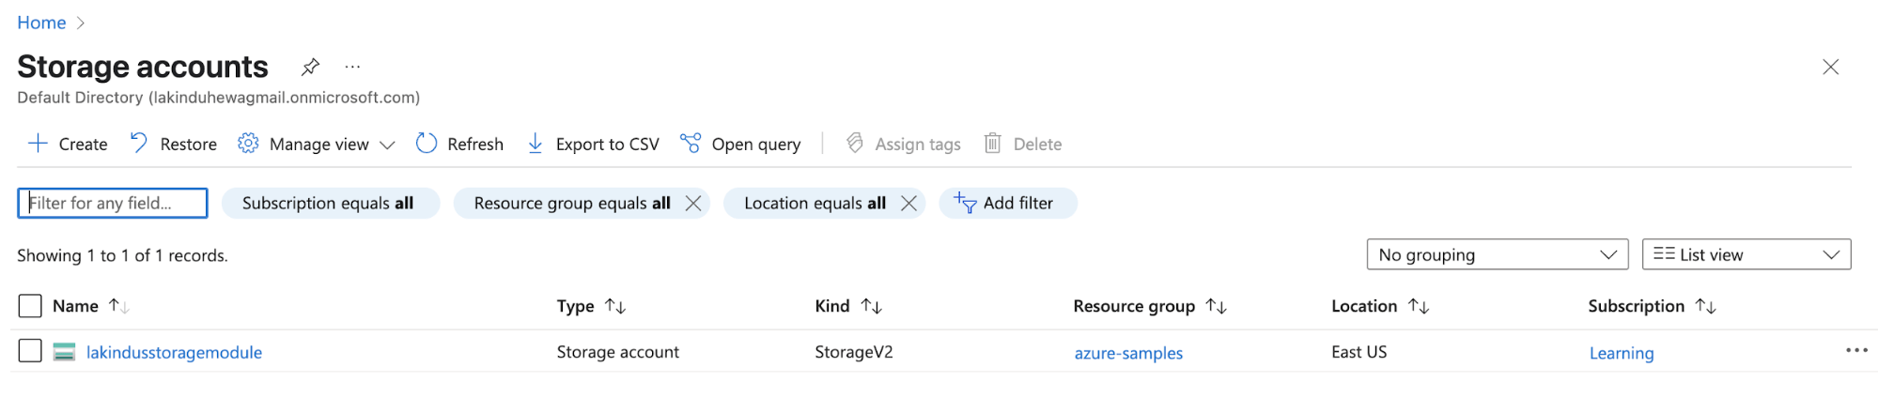Screen dimensions: 1878x413
Task: Open query in Resource Graph
Action: click(741, 144)
